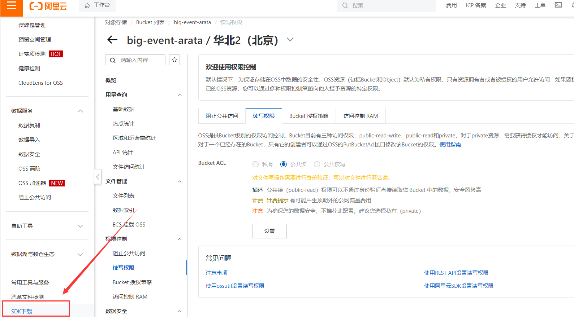The width and height of the screenshot is (574, 317).
Task: Click the big-event-arata breadcrumb
Action: point(192,22)
